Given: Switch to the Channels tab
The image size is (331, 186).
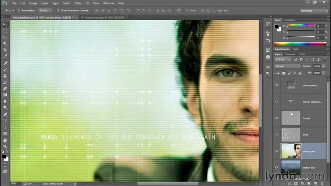Looking at the screenshot, I should pos(290,54).
